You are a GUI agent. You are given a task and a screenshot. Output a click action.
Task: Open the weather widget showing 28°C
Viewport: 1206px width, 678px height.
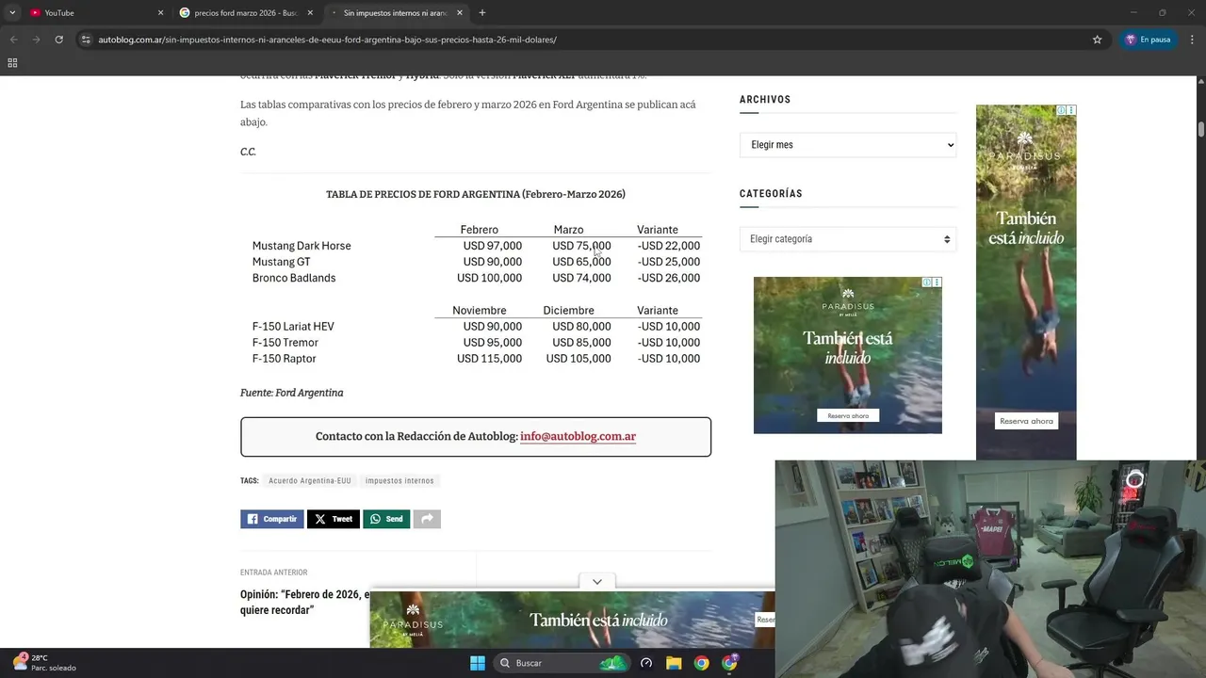tap(45, 663)
